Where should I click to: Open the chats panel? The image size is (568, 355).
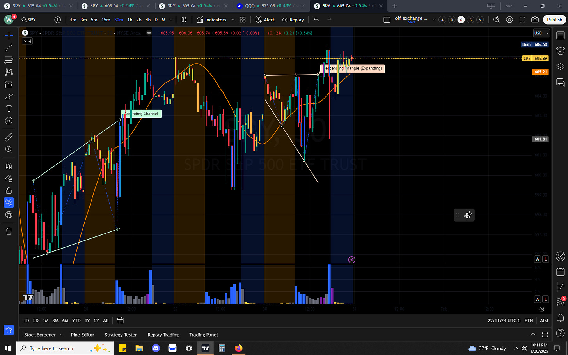click(x=560, y=82)
